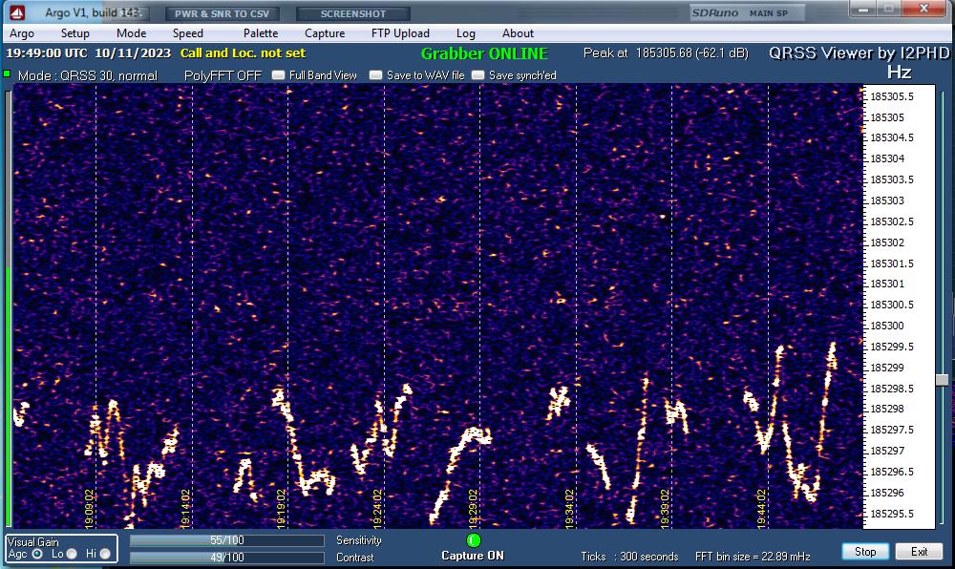Click the SCREENSHOT button
Viewport: 955px width, 569px height.
[353, 13]
